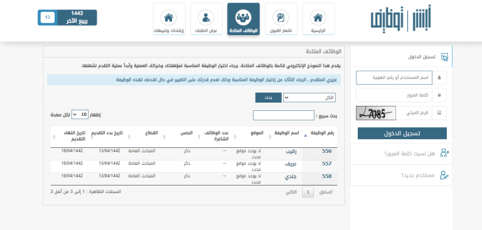Open the rows-per-page dropdown showing 10
Viewport: 482px width, 230px height.
[80, 115]
